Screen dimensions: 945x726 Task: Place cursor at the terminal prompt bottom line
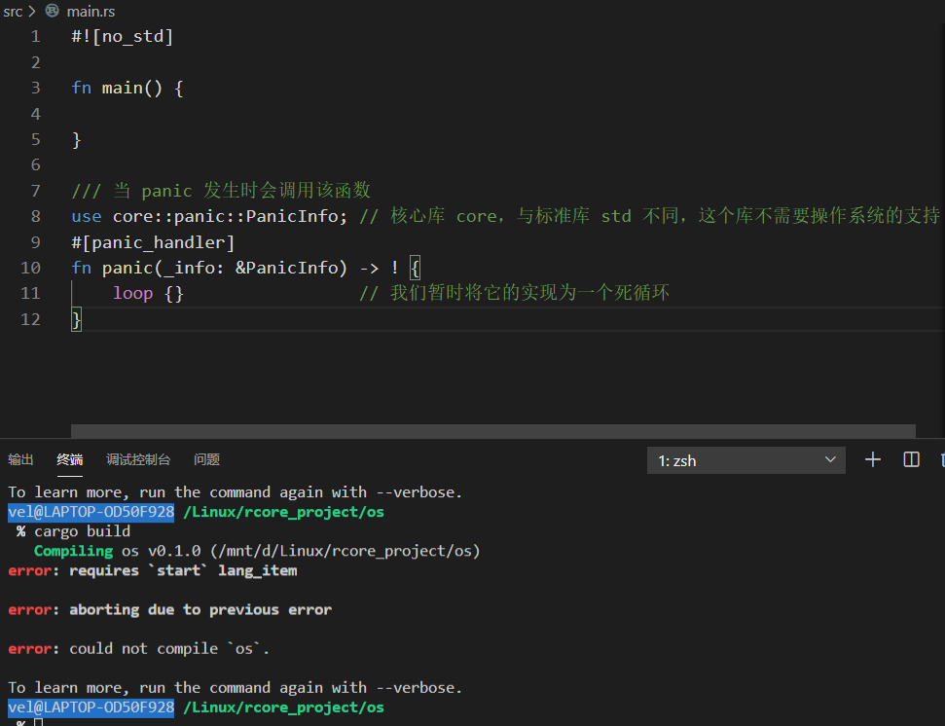[39, 722]
